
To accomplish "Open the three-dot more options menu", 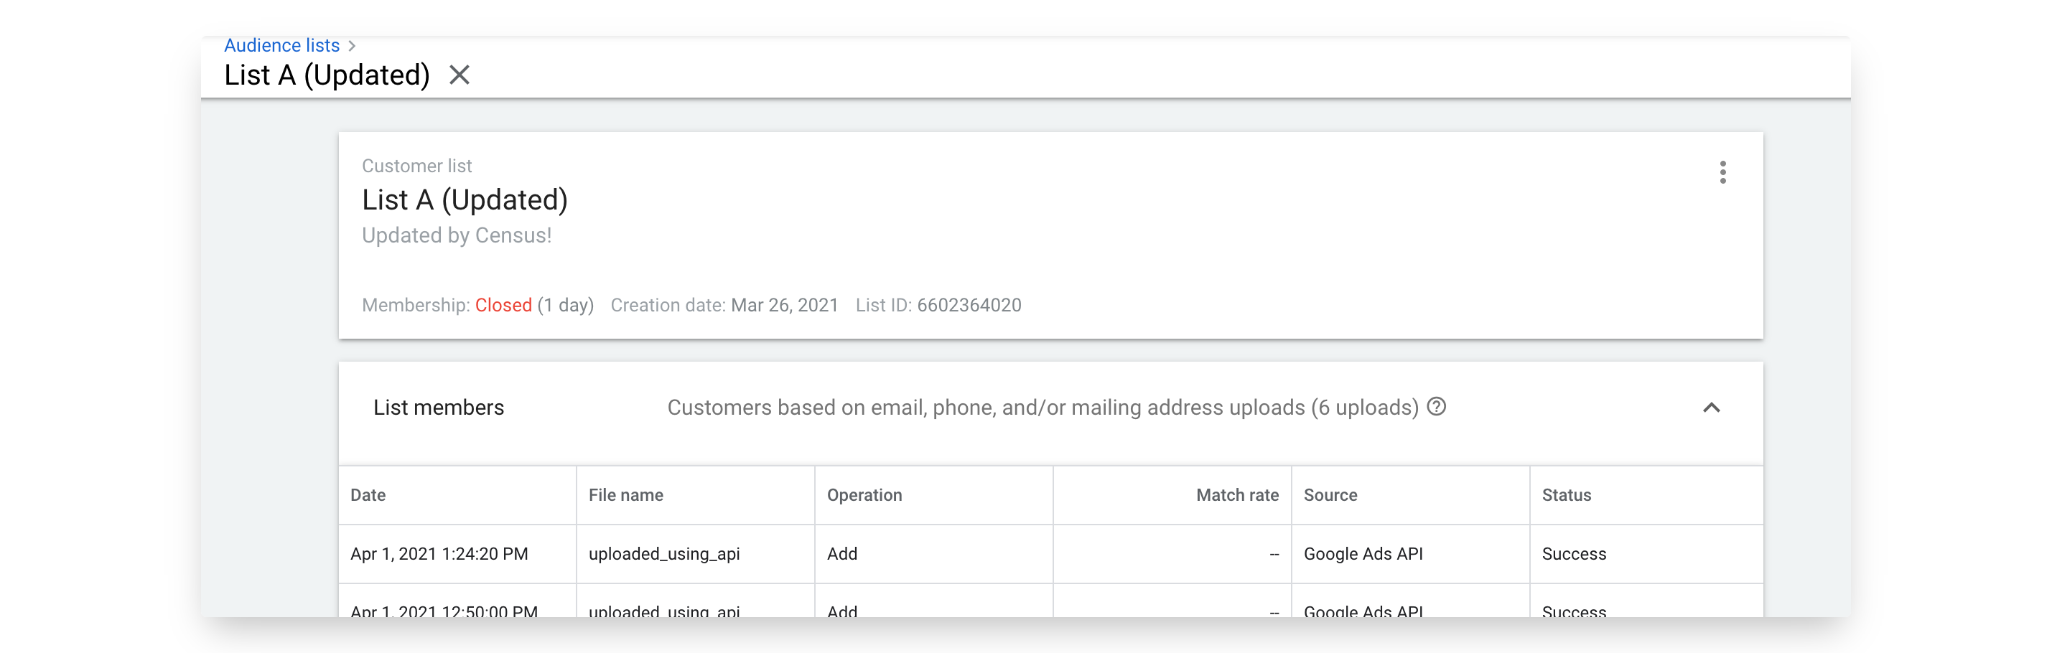I will [x=1722, y=172].
